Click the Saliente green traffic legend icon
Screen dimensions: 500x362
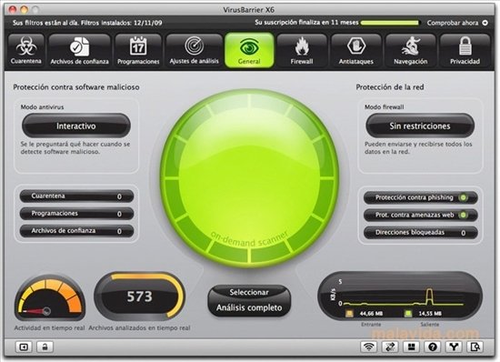tap(408, 314)
